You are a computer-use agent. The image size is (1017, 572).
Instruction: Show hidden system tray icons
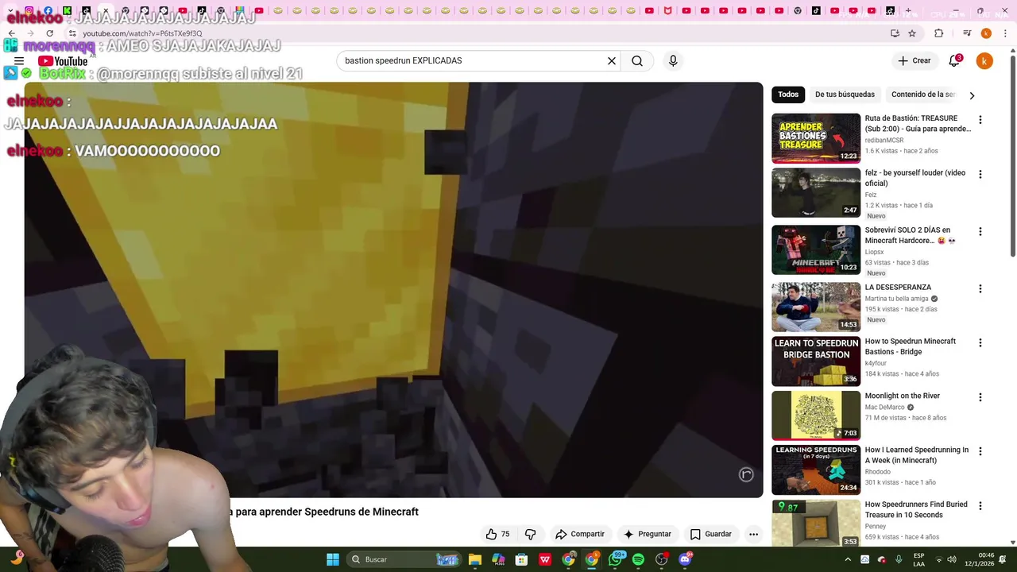tap(848, 559)
